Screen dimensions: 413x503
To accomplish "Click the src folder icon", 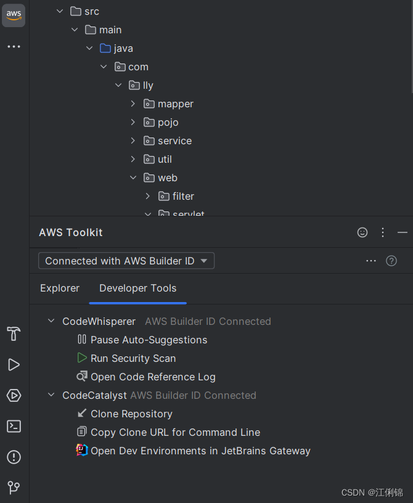I will point(76,11).
